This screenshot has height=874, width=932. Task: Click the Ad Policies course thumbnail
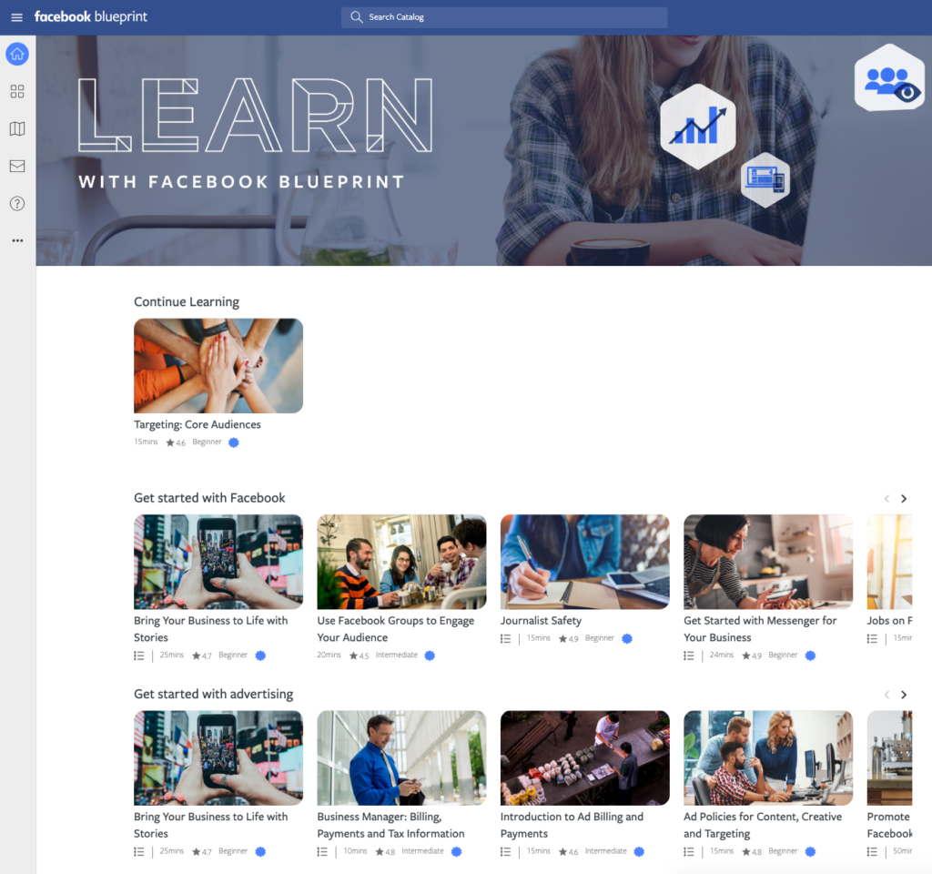pyautogui.click(x=768, y=758)
